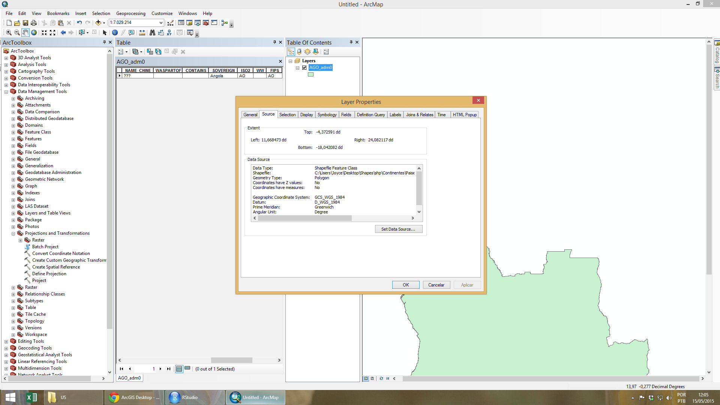Click the New Map File icon
Image resolution: width=720 pixels, height=405 pixels.
(x=9, y=23)
